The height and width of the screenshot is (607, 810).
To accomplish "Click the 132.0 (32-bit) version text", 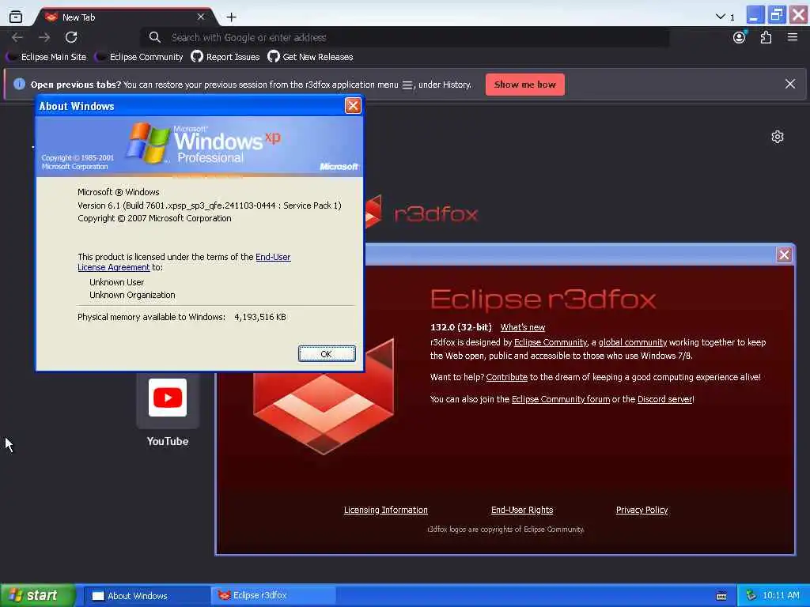I will click(x=461, y=327).
